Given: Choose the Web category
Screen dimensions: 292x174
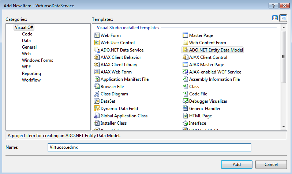Looking at the screenshot, I should pyautogui.click(x=26, y=54).
